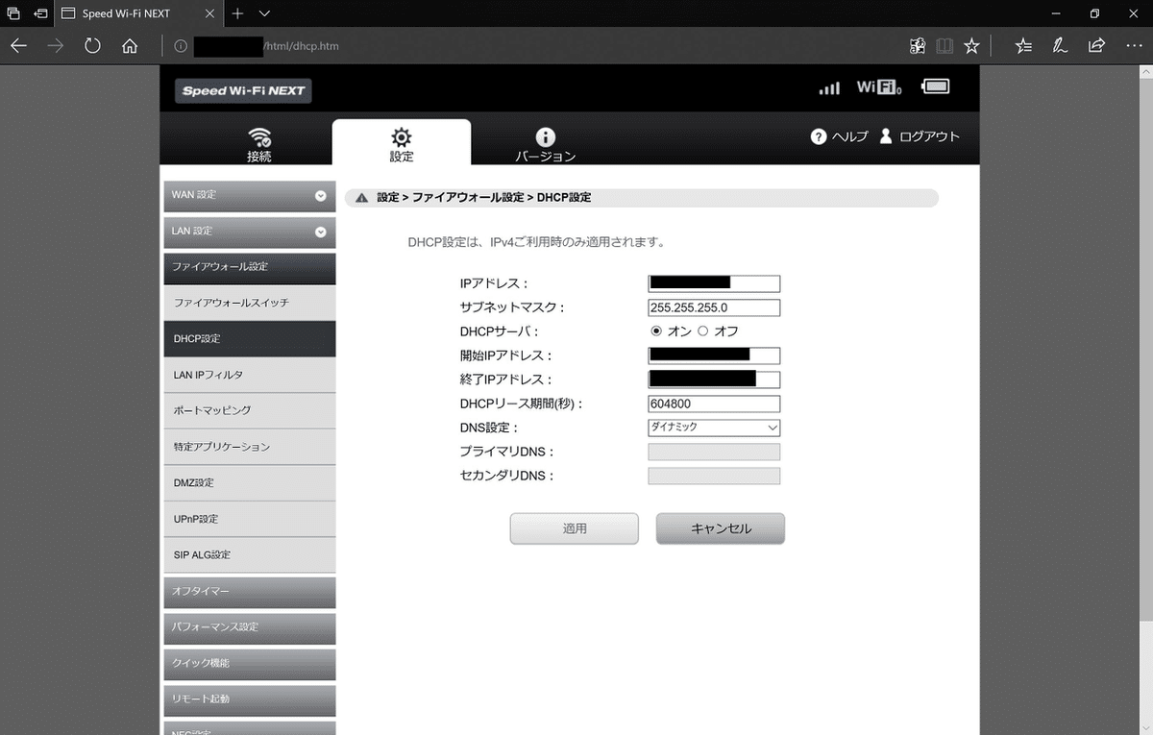Screen dimensions: 1153x735
Task: Reload the page with the refresh icon
Action: (92, 46)
